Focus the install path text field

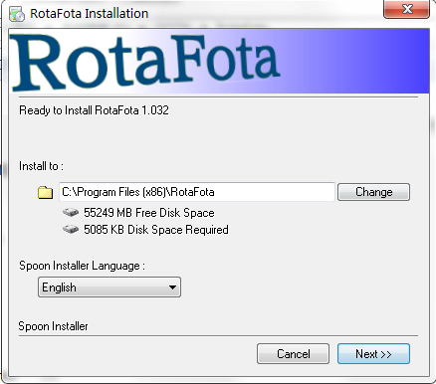point(197,192)
